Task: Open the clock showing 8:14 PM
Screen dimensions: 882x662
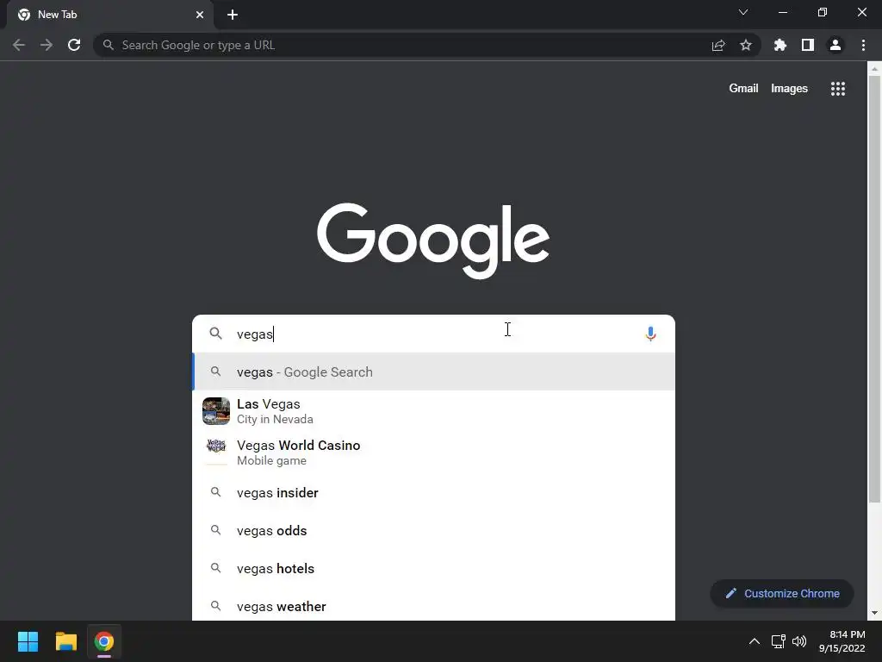Action: (842, 641)
